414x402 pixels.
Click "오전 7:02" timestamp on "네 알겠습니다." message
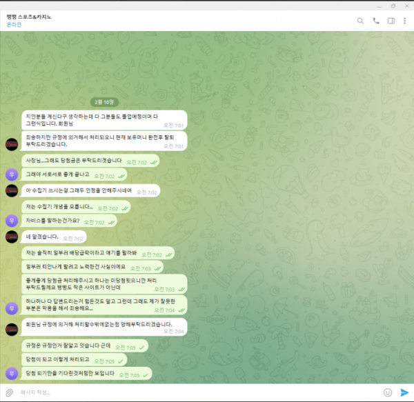73,239
